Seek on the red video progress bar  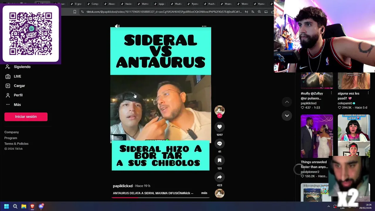point(161,197)
